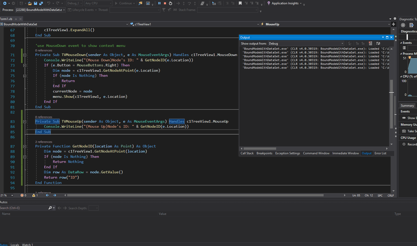This screenshot has width=417, height=246.
Task: Switch to the Breakpoints tab
Action: [264, 153]
